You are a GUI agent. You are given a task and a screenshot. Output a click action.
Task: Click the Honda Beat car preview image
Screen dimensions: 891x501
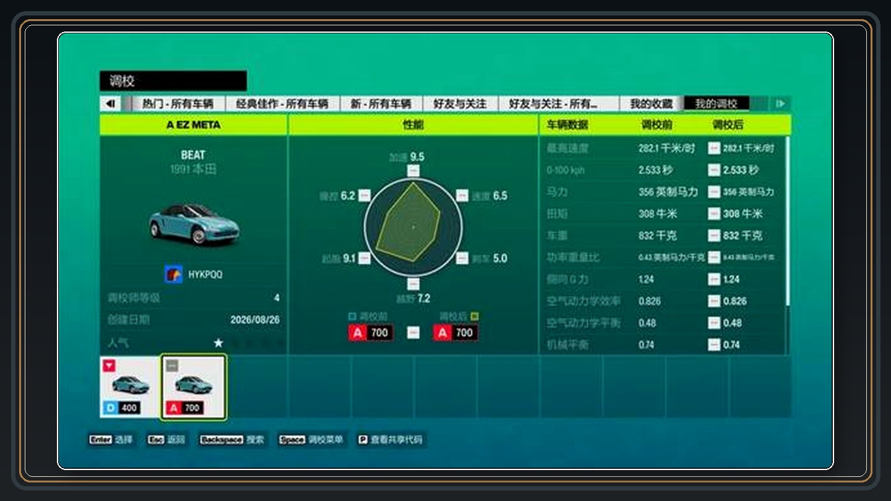pyautogui.click(x=193, y=224)
